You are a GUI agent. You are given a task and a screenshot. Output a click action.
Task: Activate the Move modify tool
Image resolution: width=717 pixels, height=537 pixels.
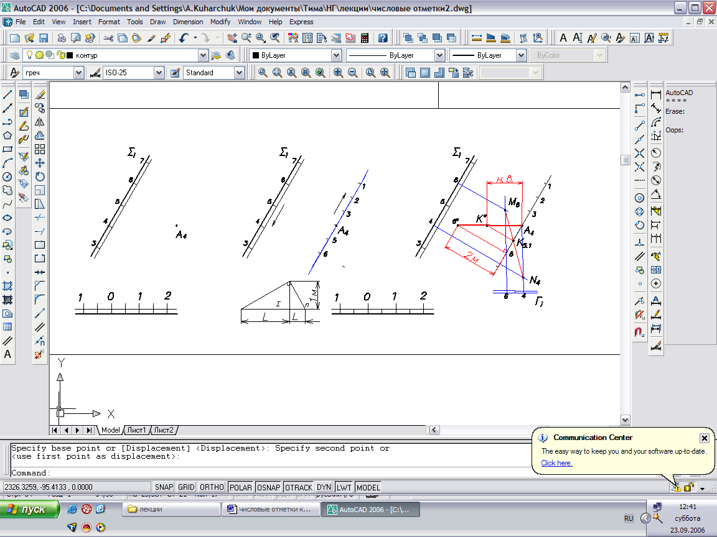point(40,163)
